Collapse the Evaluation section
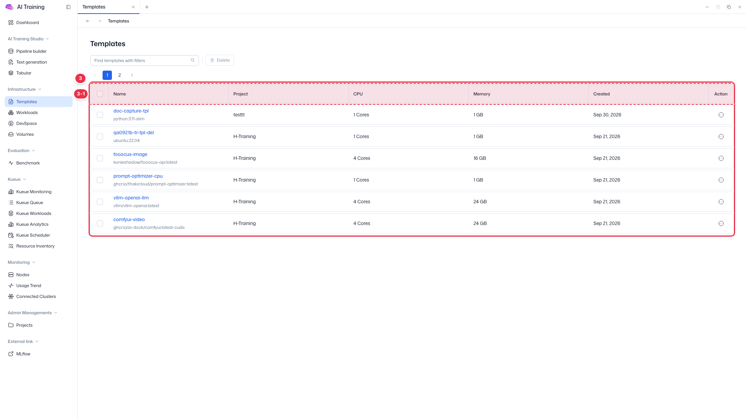 tap(21, 151)
